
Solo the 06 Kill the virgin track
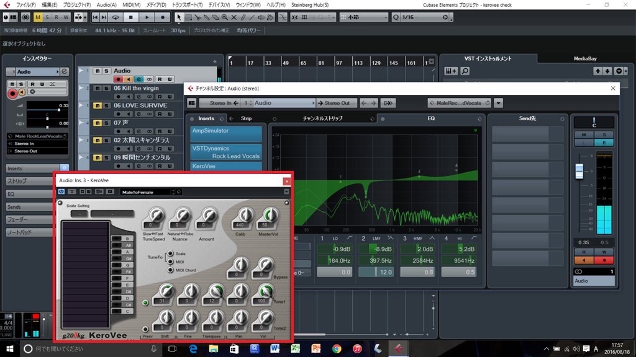click(106, 88)
